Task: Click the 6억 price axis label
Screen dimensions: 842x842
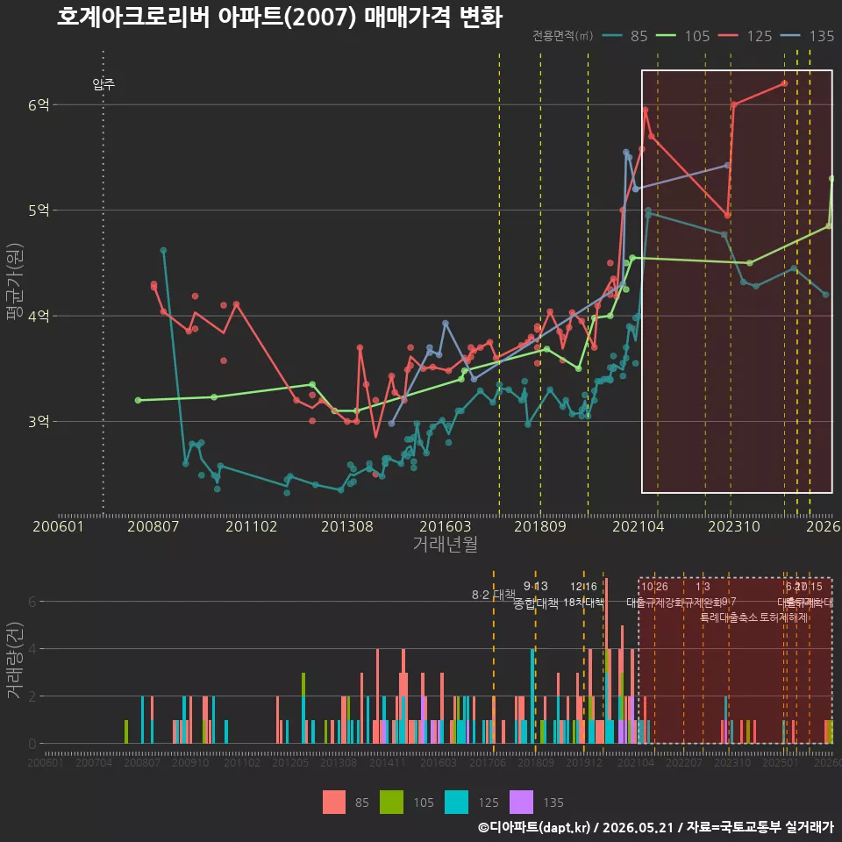Action: pyautogui.click(x=39, y=104)
